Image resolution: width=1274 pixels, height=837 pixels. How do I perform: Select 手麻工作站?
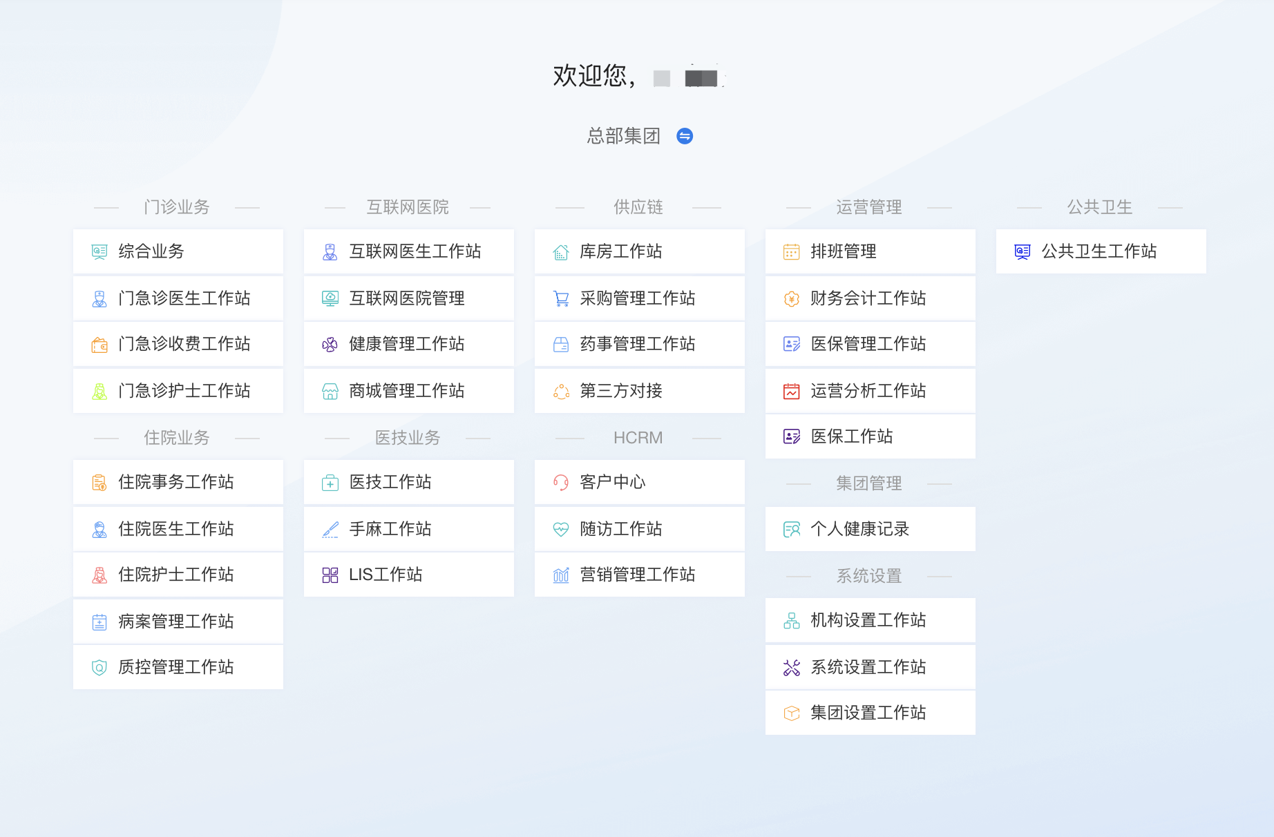coord(409,529)
